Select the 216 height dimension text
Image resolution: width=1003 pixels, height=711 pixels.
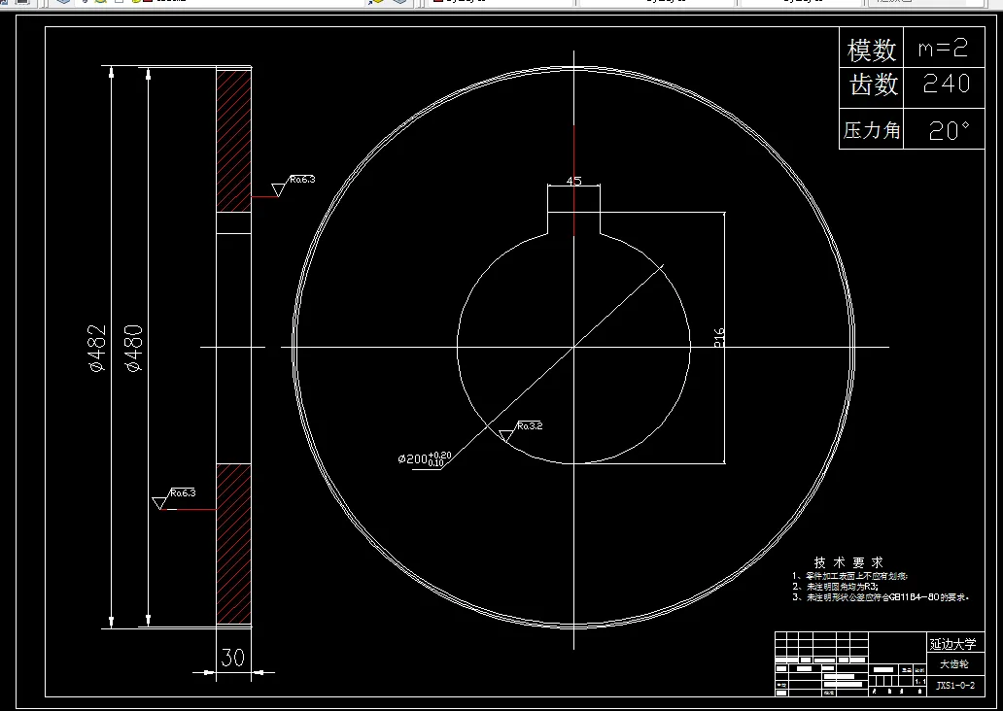(719, 338)
